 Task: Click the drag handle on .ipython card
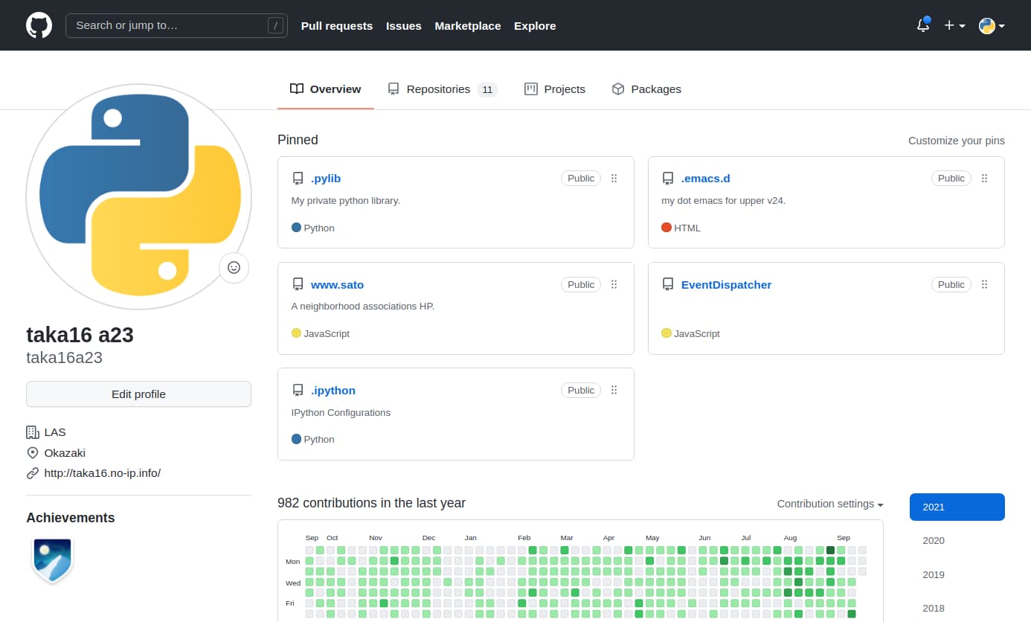(x=614, y=391)
